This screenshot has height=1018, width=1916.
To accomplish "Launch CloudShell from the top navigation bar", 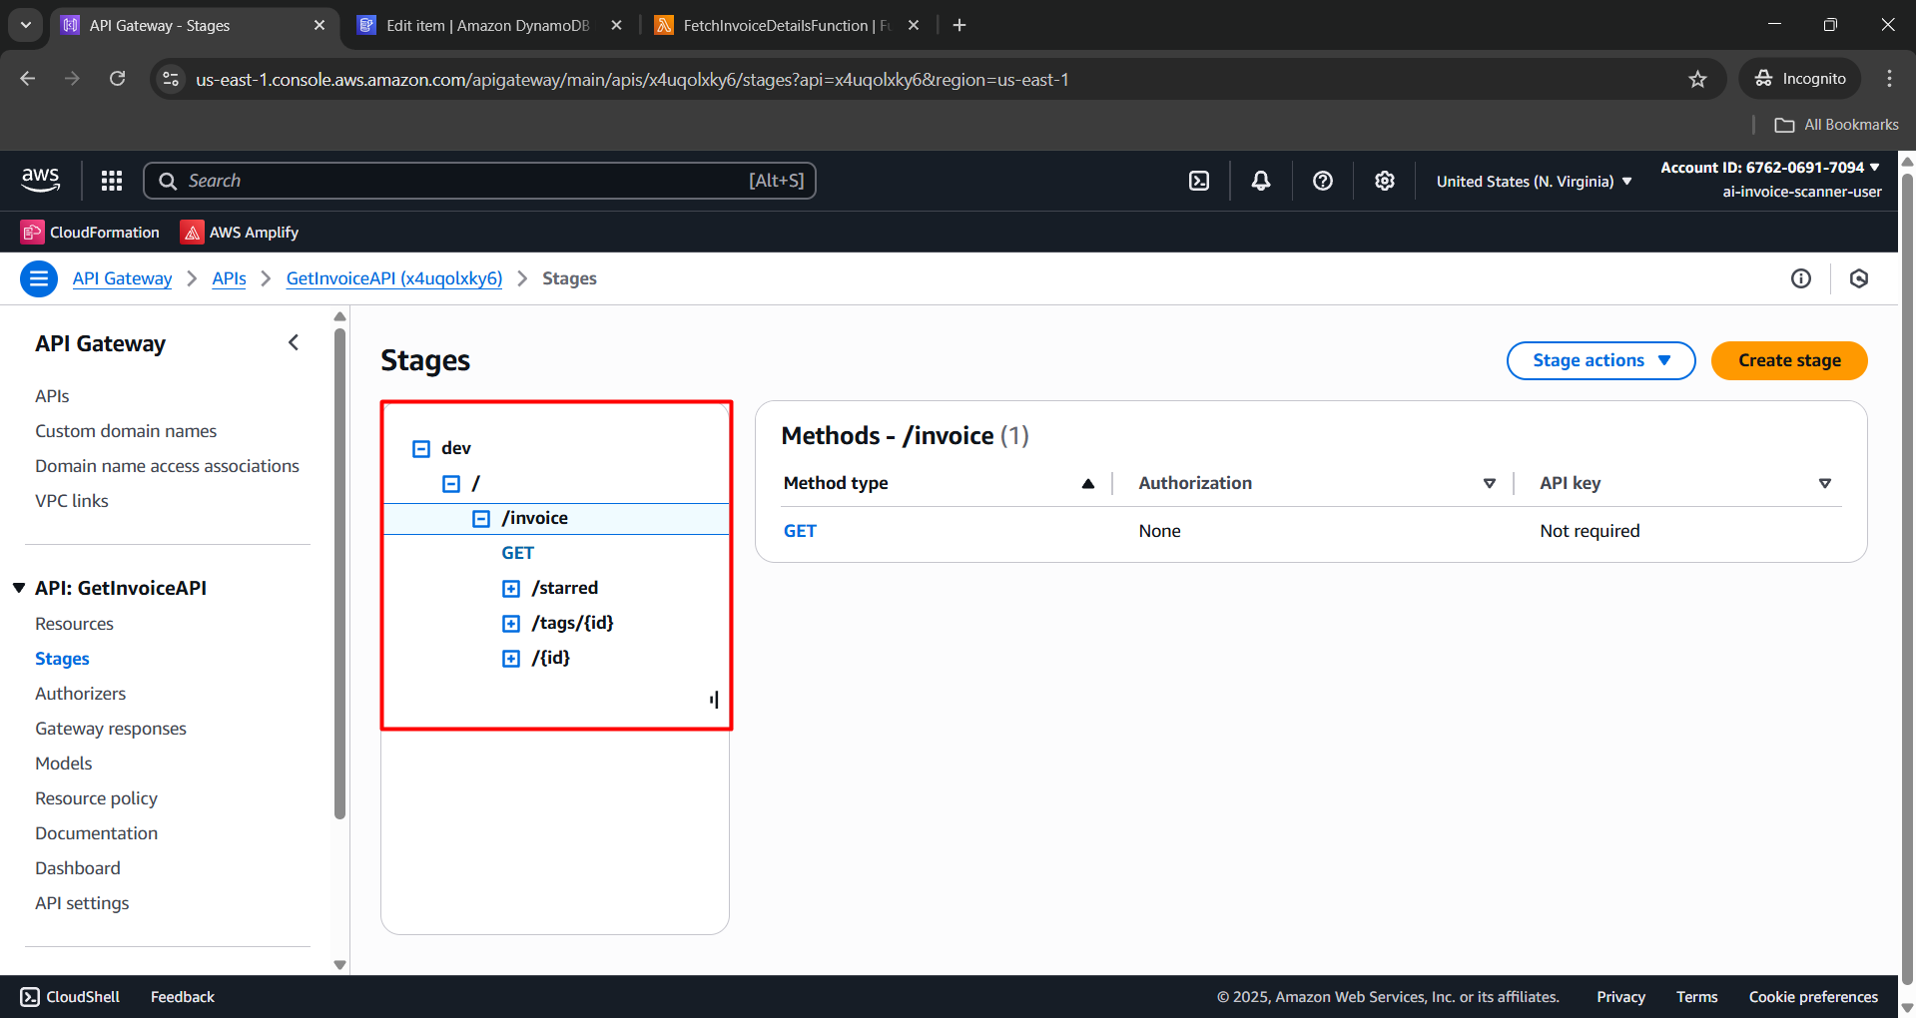I will pyautogui.click(x=1198, y=181).
